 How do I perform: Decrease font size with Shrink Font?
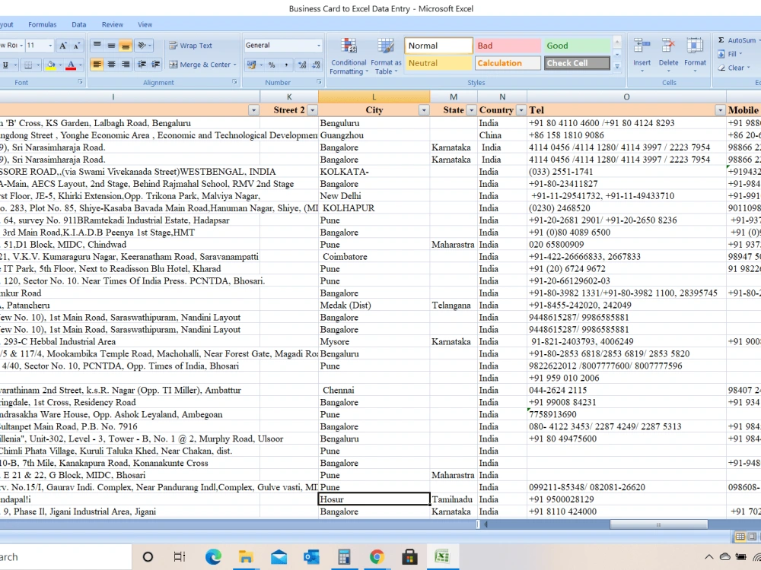[77, 46]
